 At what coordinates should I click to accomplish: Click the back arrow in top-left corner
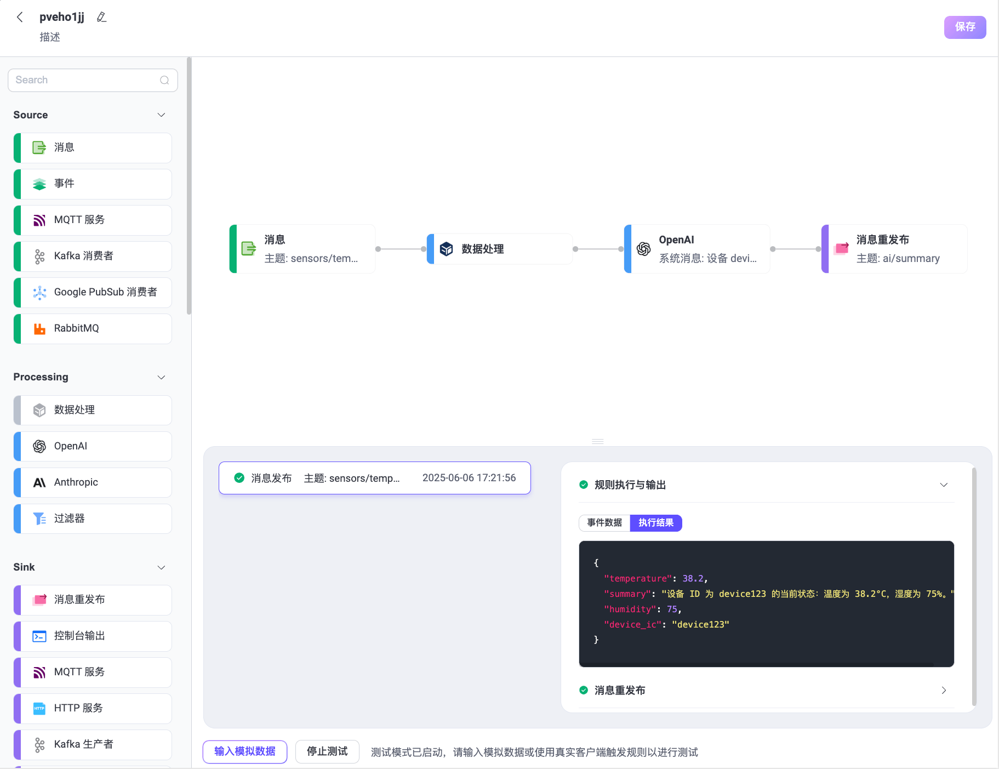click(x=20, y=17)
